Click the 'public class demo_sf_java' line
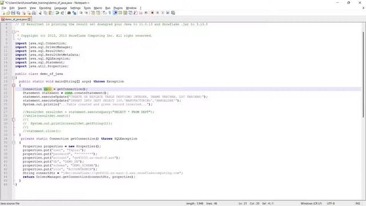This screenshot has height=206, width=366. point(39,74)
